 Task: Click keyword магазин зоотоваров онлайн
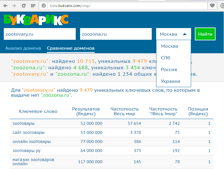coord(33,162)
